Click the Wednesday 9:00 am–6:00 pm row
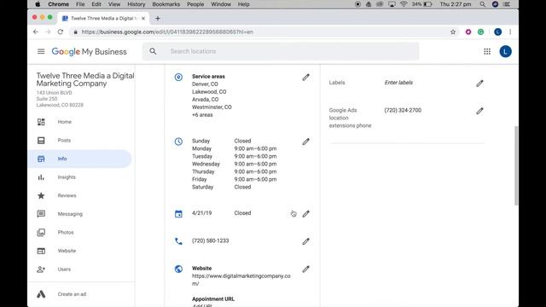546x307 pixels. (x=235, y=164)
